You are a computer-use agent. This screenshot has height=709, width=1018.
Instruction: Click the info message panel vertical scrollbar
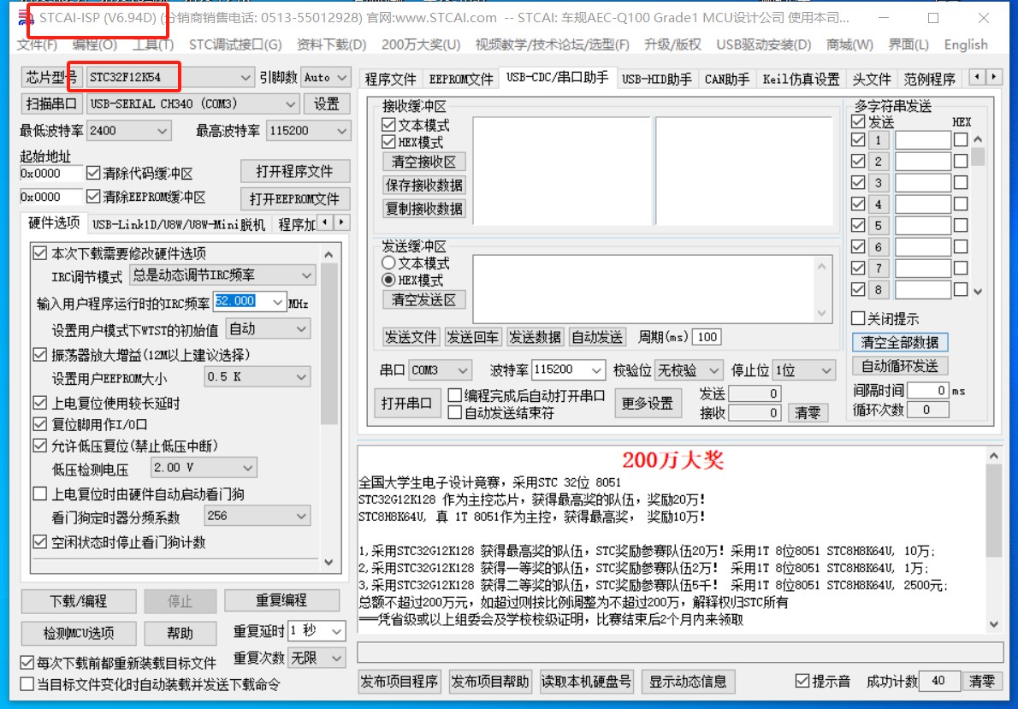993,539
